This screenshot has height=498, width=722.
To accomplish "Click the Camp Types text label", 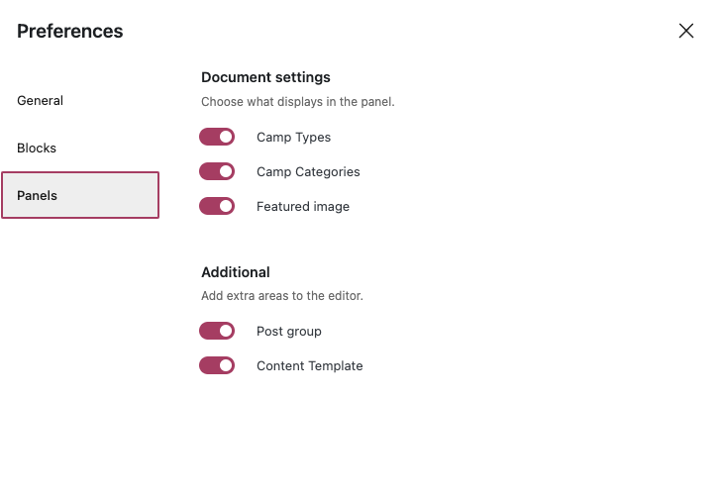I will pyautogui.click(x=294, y=138).
